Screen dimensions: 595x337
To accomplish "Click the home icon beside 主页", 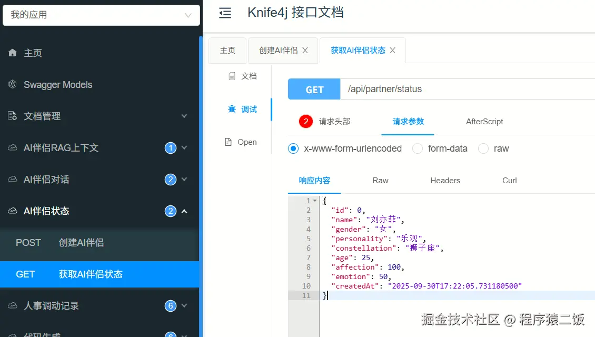I will pyautogui.click(x=13, y=53).
